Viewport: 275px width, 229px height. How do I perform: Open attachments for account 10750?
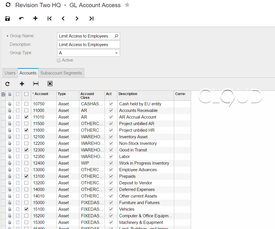pyautogui.click(x=10, y=104)
